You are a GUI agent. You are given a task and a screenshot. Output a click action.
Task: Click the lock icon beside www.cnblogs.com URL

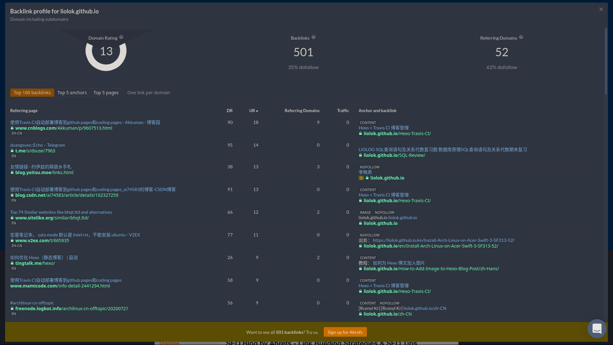tap(12, 128)
